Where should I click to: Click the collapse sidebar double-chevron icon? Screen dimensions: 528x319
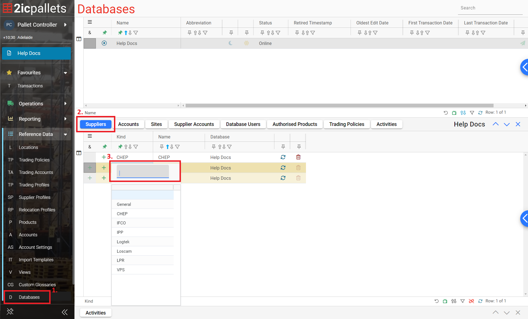[65, 312]
